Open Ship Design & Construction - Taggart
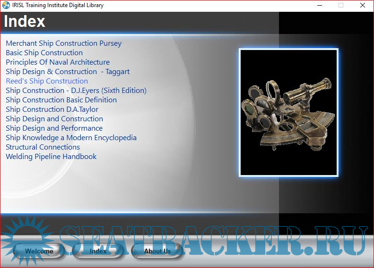Image resolution: width=374 pixels, height=268 pixels. coord(68,72)
